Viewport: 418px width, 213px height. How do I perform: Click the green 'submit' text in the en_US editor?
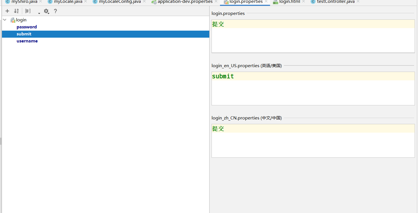click(223, 76)
